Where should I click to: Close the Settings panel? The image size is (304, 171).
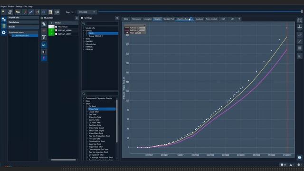coord(117,18)
